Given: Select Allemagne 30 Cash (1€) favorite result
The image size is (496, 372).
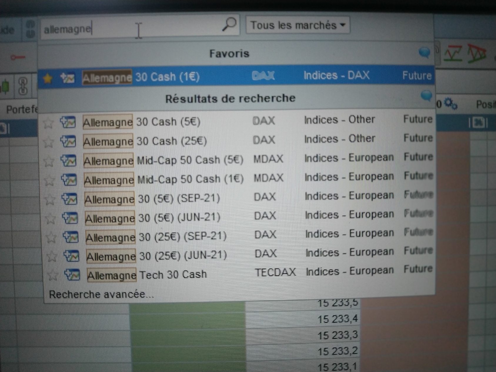Looking at the screenshot, I should 236,77.
